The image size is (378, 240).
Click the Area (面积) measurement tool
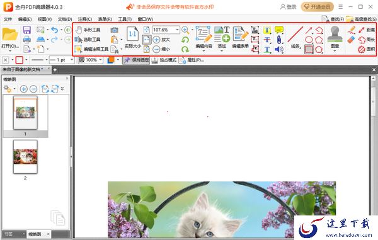[x=367, y=49]
